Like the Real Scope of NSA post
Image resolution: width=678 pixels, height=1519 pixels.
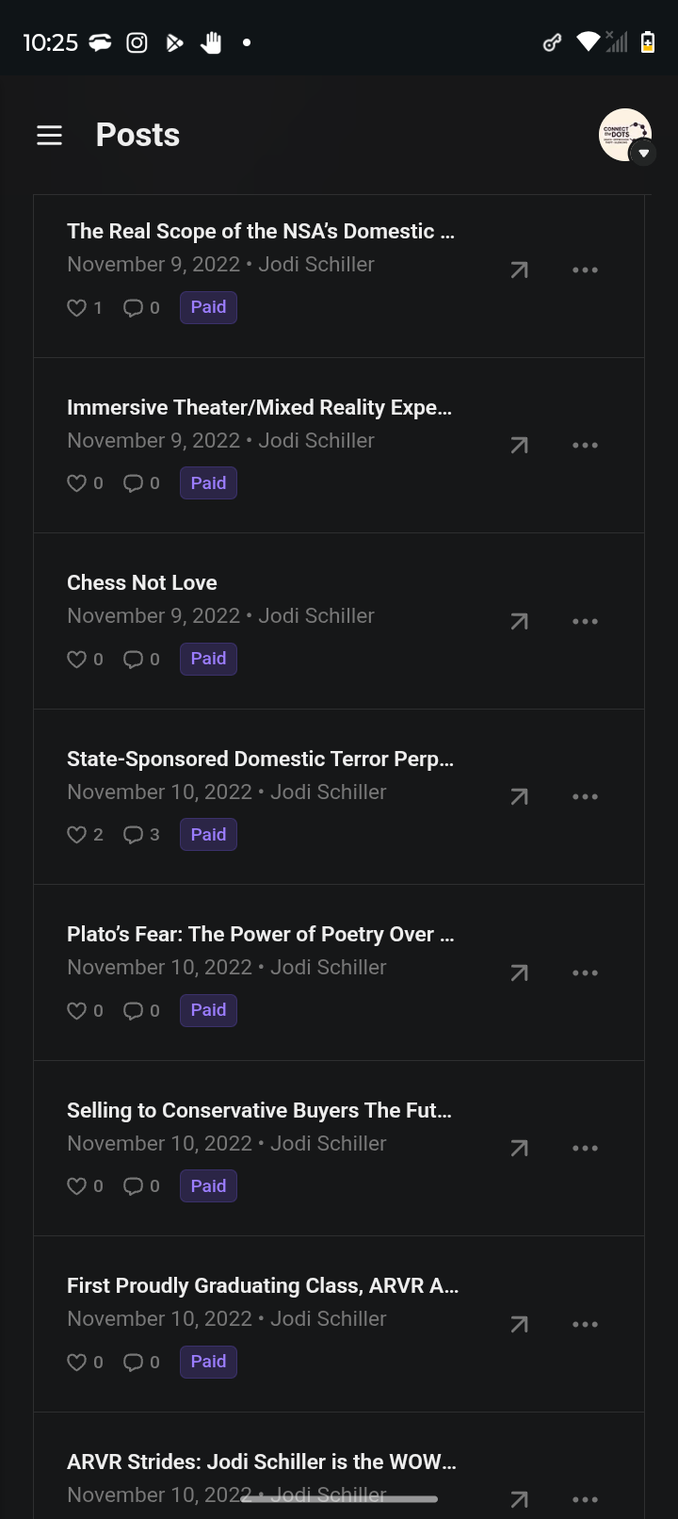(x=77, y=308)
